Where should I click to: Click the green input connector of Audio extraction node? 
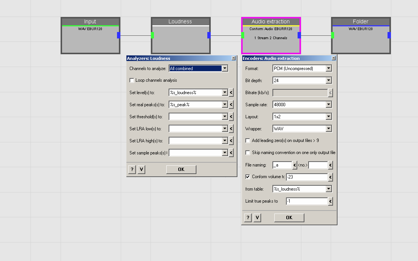coord(243,35)
